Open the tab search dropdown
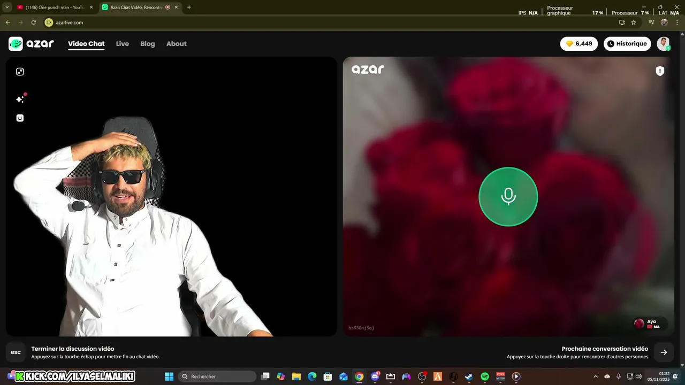Image resolution: width=685 pixels, height=385 pixels. tap(7, 7)
